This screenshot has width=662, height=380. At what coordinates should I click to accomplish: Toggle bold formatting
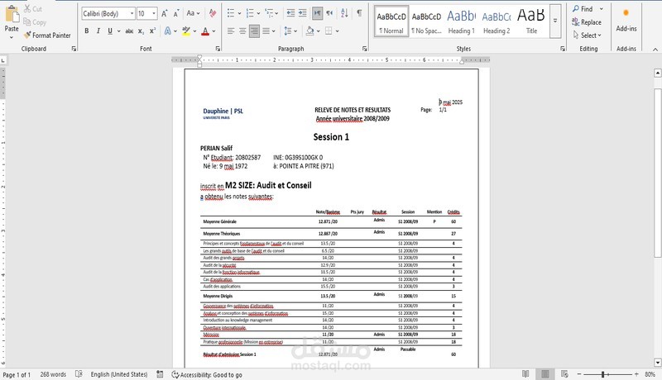click(x=86, y=31)
